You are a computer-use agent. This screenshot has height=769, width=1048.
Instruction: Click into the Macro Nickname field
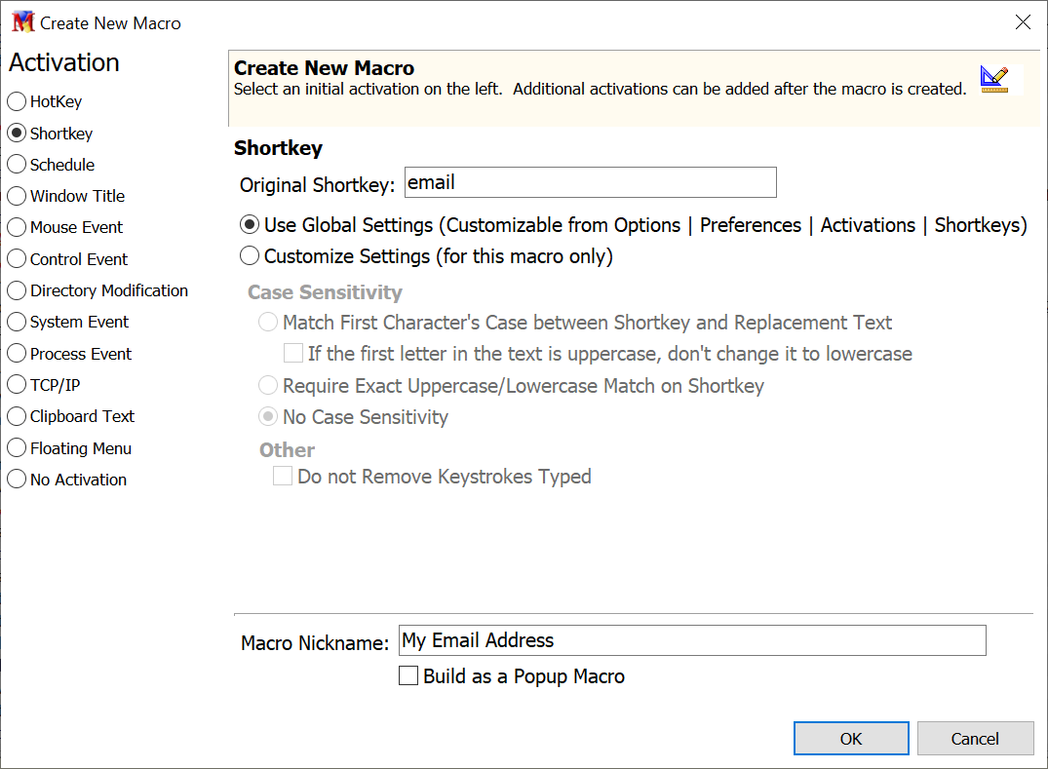692,640
